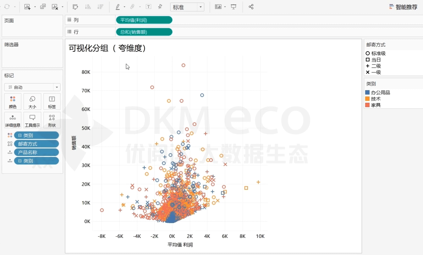The height and width of the screenshot is (255, 423).
Task: Click the 大小 (Size) marks card
Action: [32, 101]
